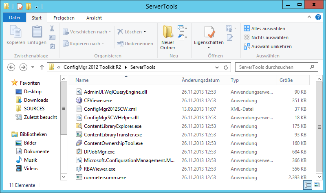Switch to large icons view
This screenshot has width=326, height=193.
pos(317,185)
